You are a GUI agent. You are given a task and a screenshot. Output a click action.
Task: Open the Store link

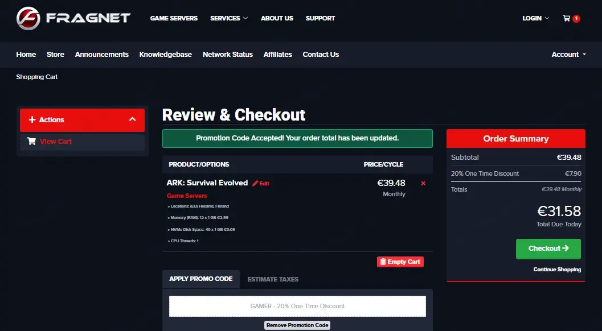click(55, 55)
